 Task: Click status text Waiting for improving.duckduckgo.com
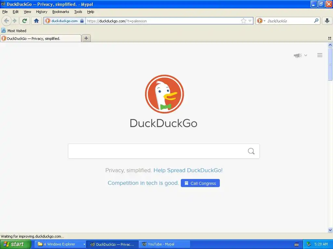(32, 236)
